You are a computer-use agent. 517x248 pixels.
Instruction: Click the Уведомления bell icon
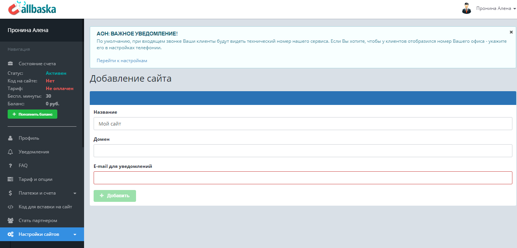pyautogui.click(x=11, y=152)
